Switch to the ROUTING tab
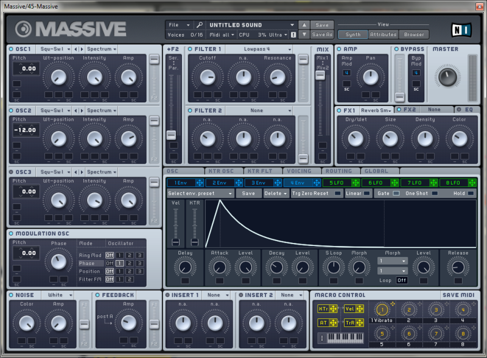Screen dimensions: 487x358 [340, 171]
